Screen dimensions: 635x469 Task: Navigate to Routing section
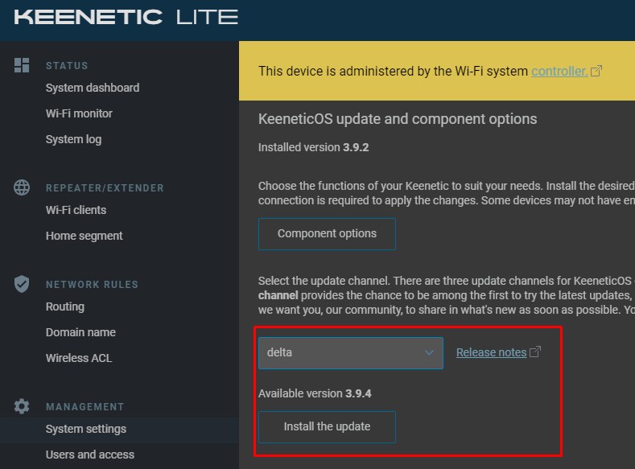[x=65, y=306]
